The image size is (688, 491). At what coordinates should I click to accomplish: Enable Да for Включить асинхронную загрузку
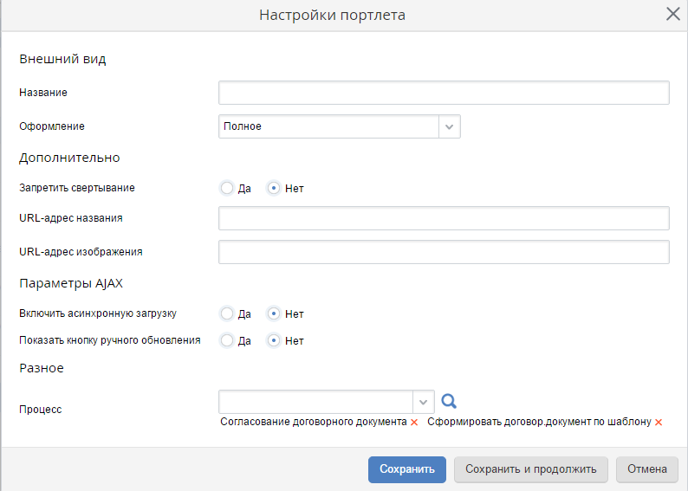click(x=227, y=313)
